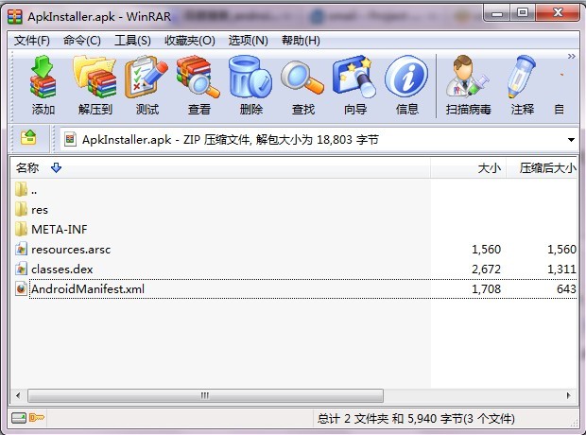Open the Commands (命令) menu

[82, 40]
